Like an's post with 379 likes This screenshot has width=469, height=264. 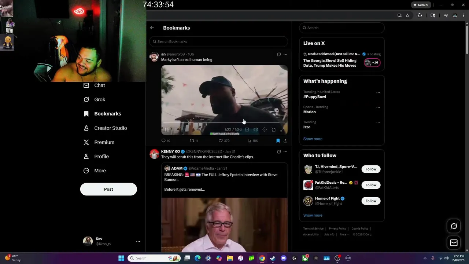pos(224,140)
